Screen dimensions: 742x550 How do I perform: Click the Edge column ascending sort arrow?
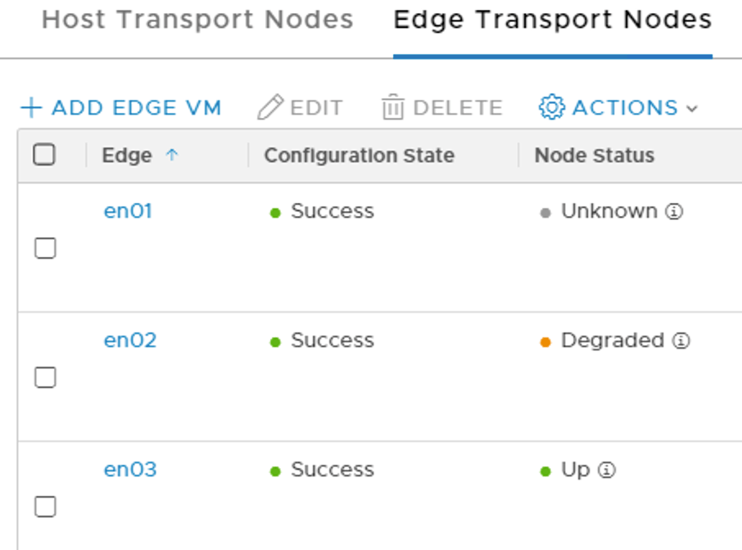click(x=171, y=155)
